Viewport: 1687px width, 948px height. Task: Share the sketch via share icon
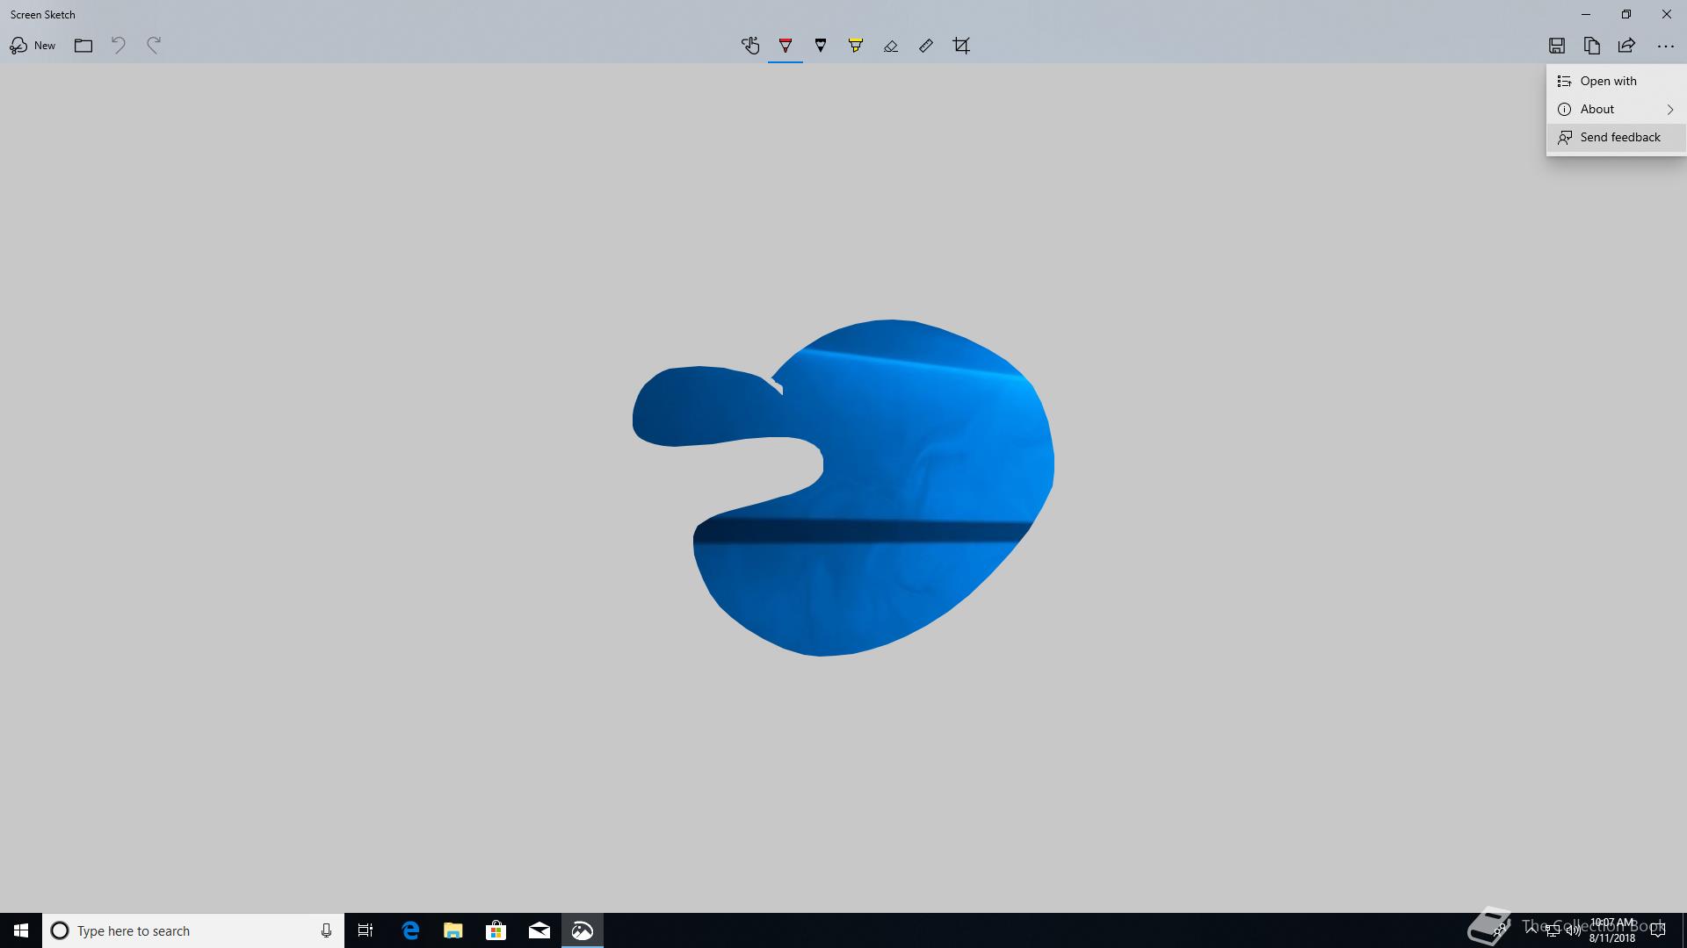click(x=1626, y=46)
